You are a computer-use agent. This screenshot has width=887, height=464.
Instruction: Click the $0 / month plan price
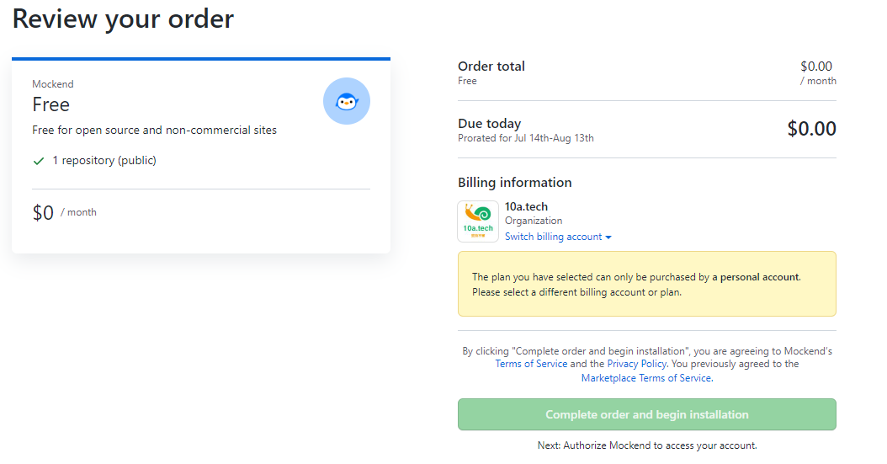point(64,213)
